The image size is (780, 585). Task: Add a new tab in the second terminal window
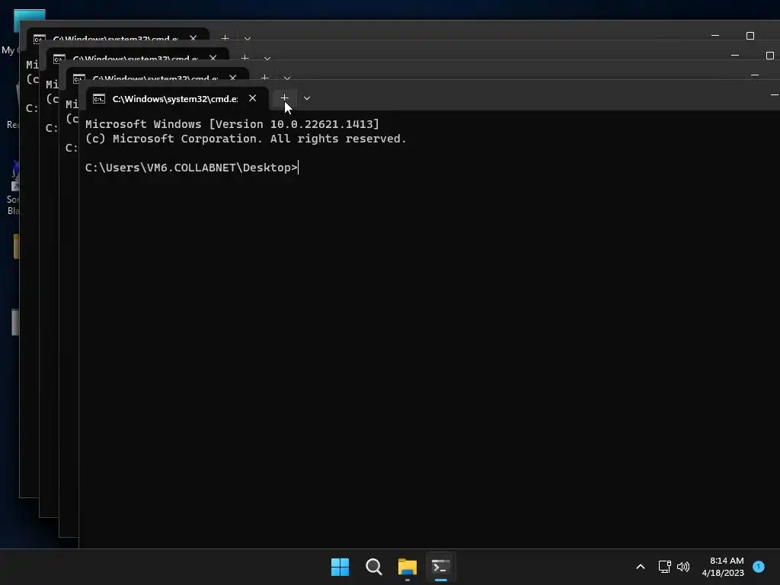click(264, 78)
